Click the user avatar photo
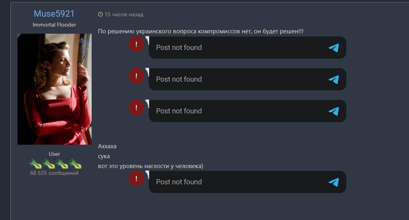 point(54,89)
